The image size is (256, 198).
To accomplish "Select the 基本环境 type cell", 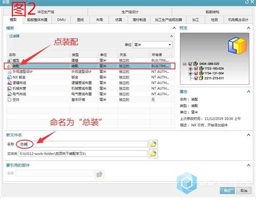I will tap(78, 99).
